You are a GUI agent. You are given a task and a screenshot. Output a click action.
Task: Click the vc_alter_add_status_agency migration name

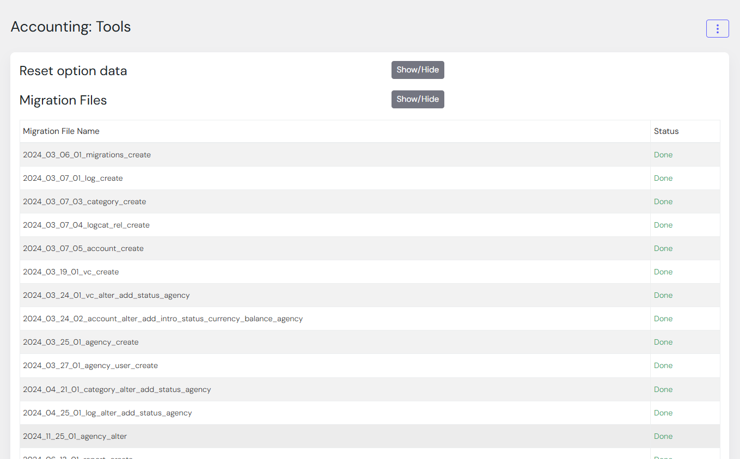(x=106, y=295)
